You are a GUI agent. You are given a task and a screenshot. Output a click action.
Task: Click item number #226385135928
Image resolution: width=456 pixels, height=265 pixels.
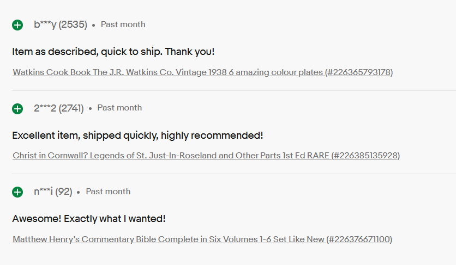[x=366, y=156]
